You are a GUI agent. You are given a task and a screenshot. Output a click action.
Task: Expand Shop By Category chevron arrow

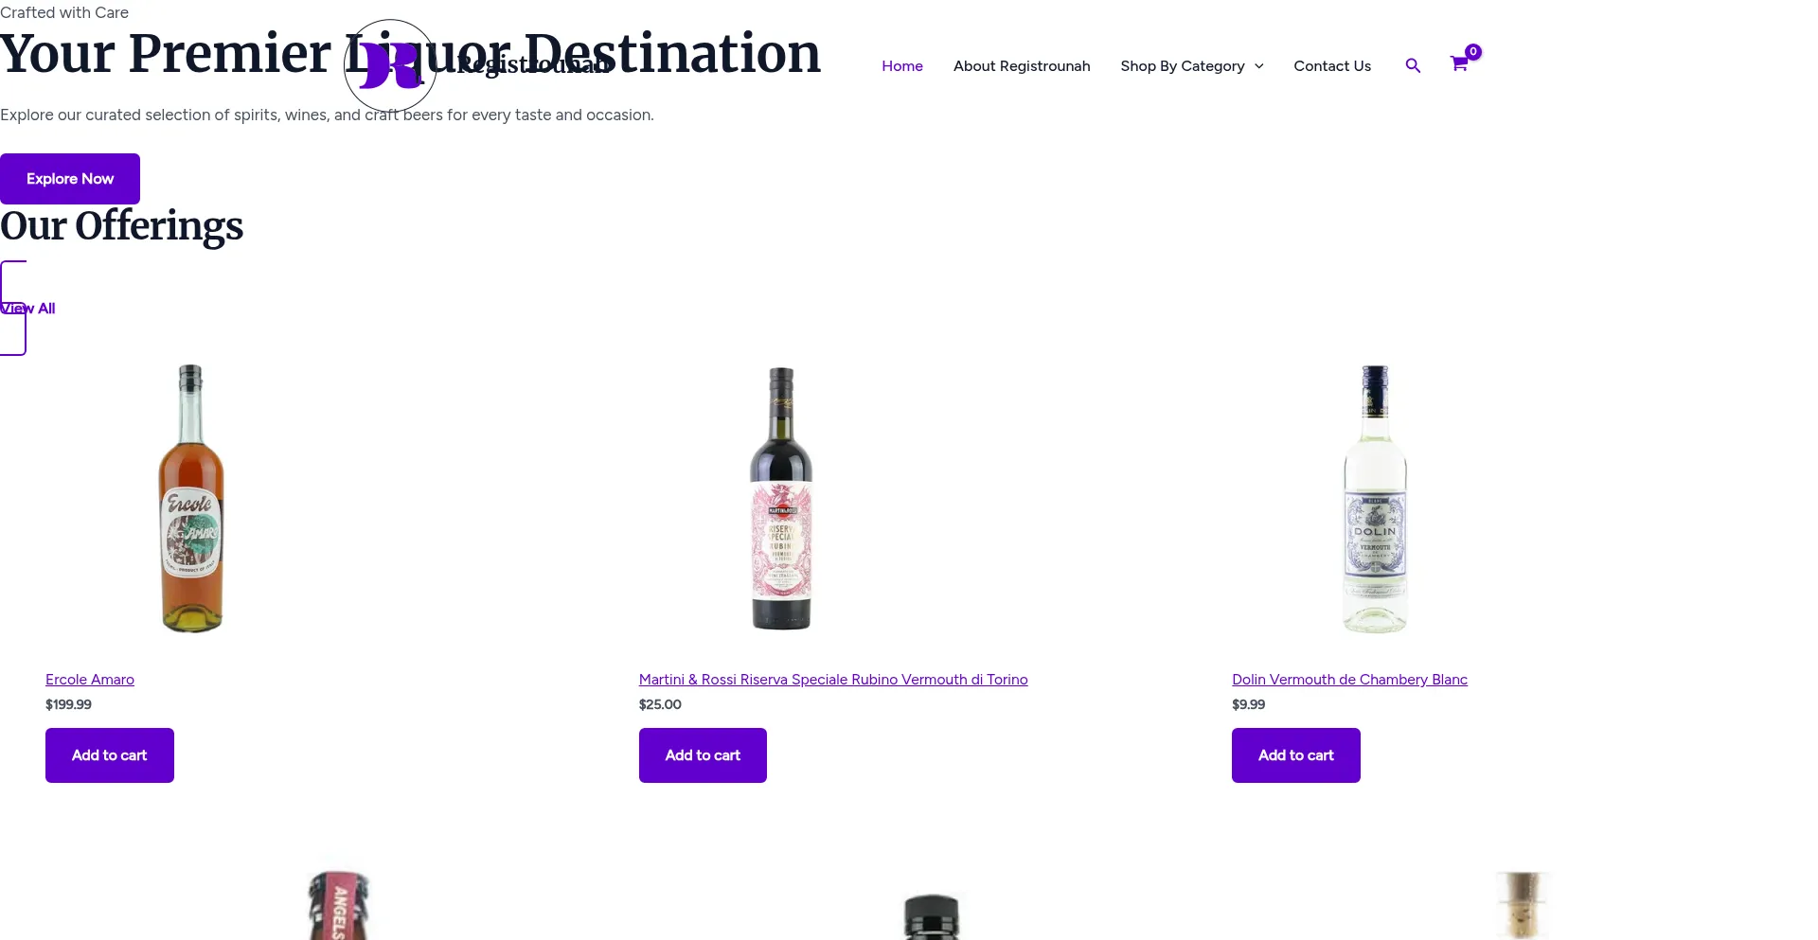pyautogui.click(x=1259, y=66)
